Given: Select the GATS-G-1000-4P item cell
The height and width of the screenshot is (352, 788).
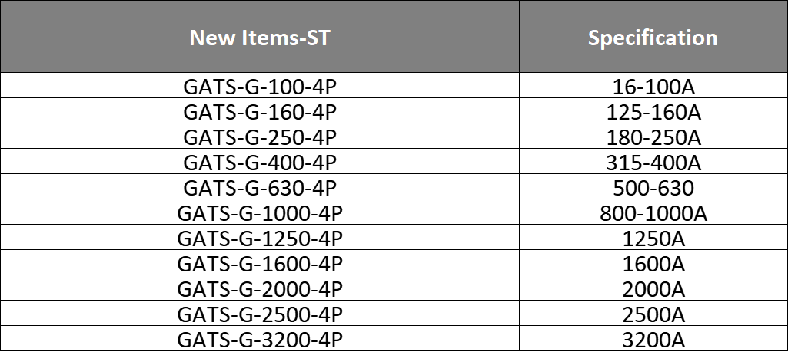Looking at the screenshot, I should click(260, 213).
